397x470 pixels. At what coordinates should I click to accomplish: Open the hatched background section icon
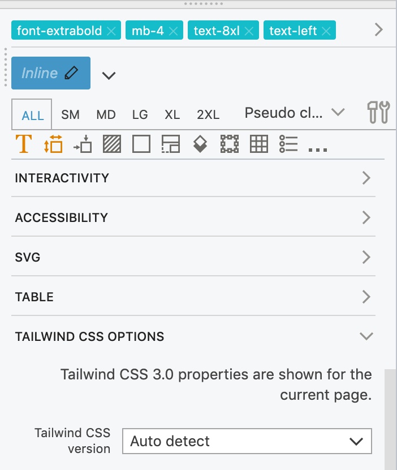click(x=112, y=144)
